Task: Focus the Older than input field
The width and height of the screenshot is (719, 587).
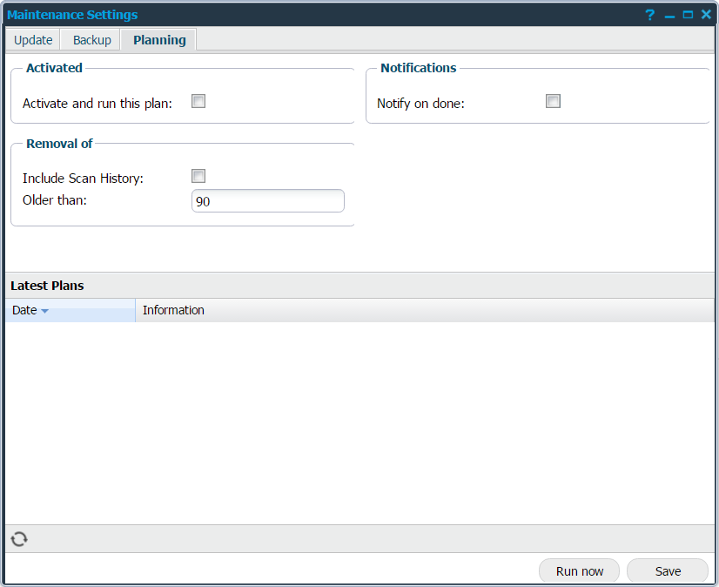Action: [267, 201]
